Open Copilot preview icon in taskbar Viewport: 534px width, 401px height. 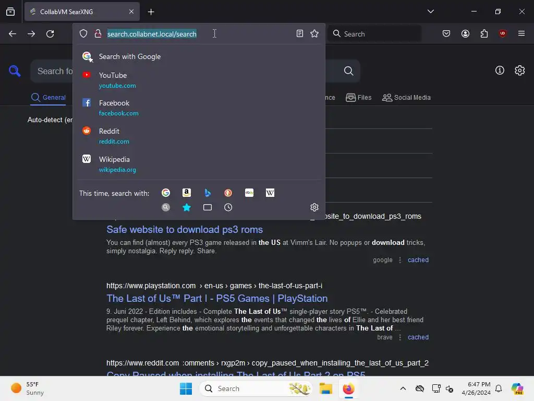(517, 388)
